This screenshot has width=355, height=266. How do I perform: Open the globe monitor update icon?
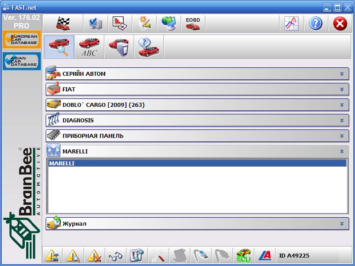169,23
